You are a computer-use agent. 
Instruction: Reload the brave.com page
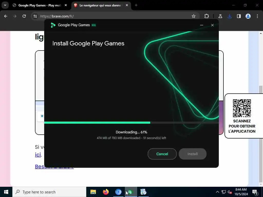click(x=24, y=16)
